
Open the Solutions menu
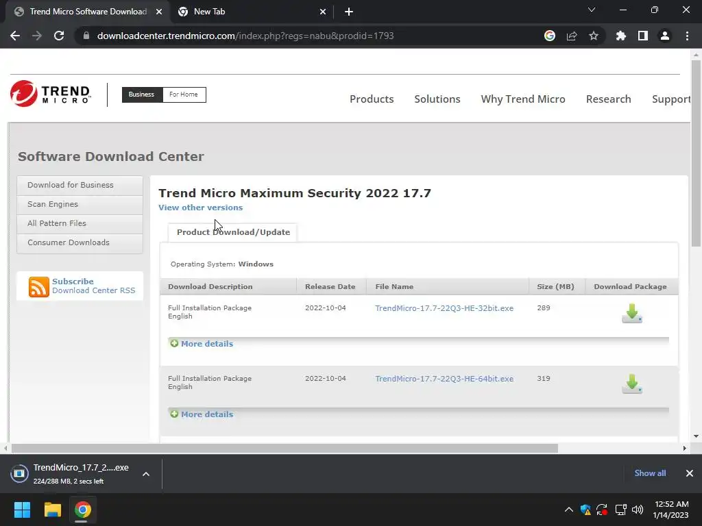pos(437,99)
